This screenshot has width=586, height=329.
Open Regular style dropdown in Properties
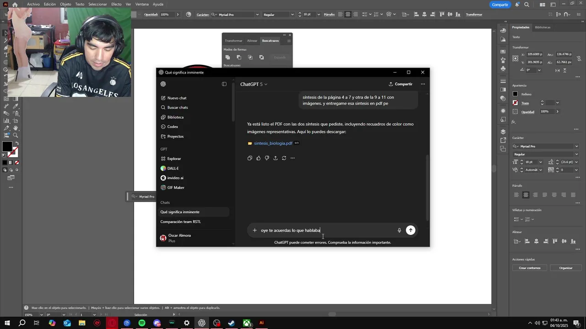[x=576, y=154]
